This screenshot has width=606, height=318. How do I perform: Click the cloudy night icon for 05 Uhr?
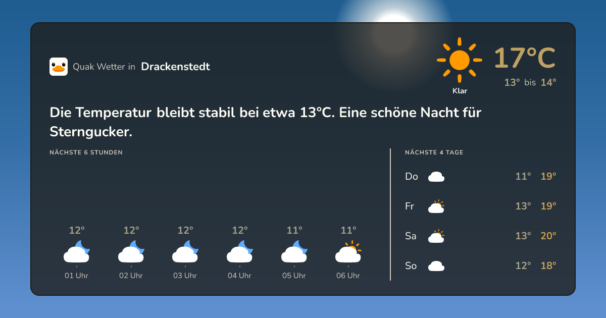point(294,252)
